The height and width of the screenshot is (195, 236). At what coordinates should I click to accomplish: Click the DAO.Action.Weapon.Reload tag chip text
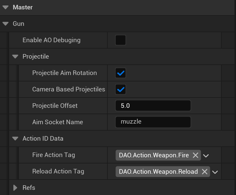coord(158,172)
